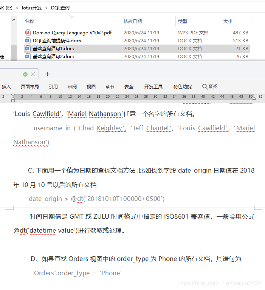Screen dimensions: 265x290
Task: Click the PDF icon of Domino Query Language V10v2.pdf
Action: (28, 32)
